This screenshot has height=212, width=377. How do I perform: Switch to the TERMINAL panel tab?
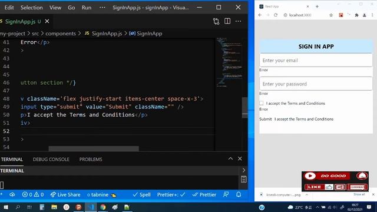point(12,160)
